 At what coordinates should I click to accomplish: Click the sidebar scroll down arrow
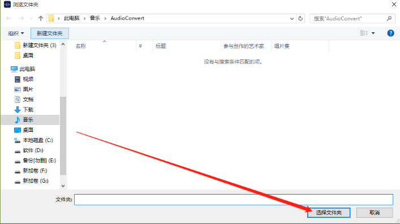(63, 186)
